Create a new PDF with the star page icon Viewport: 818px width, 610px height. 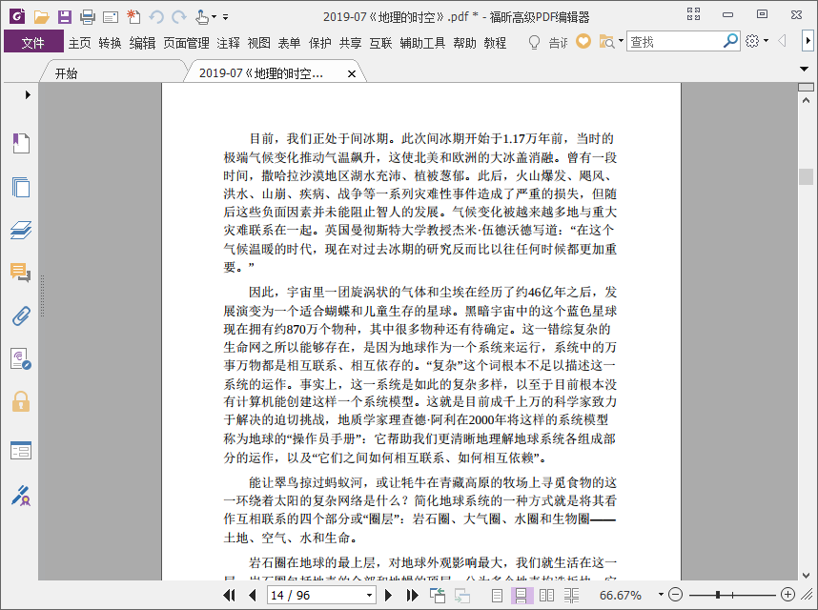133,17
